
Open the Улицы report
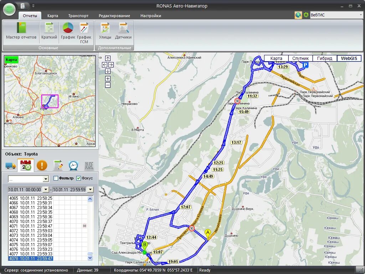click(105, 31)
